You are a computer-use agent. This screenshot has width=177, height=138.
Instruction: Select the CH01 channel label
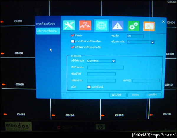[x=18, y=21]
